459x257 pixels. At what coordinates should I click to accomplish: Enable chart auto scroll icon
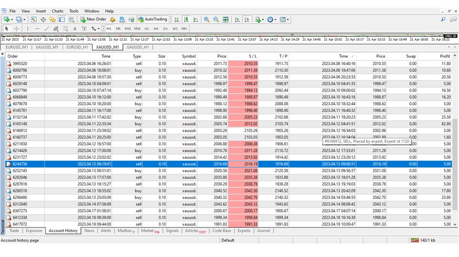coord(237,20)
